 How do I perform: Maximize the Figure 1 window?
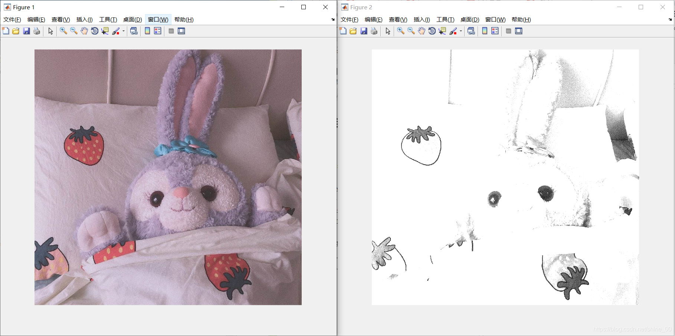coord(304,7)
